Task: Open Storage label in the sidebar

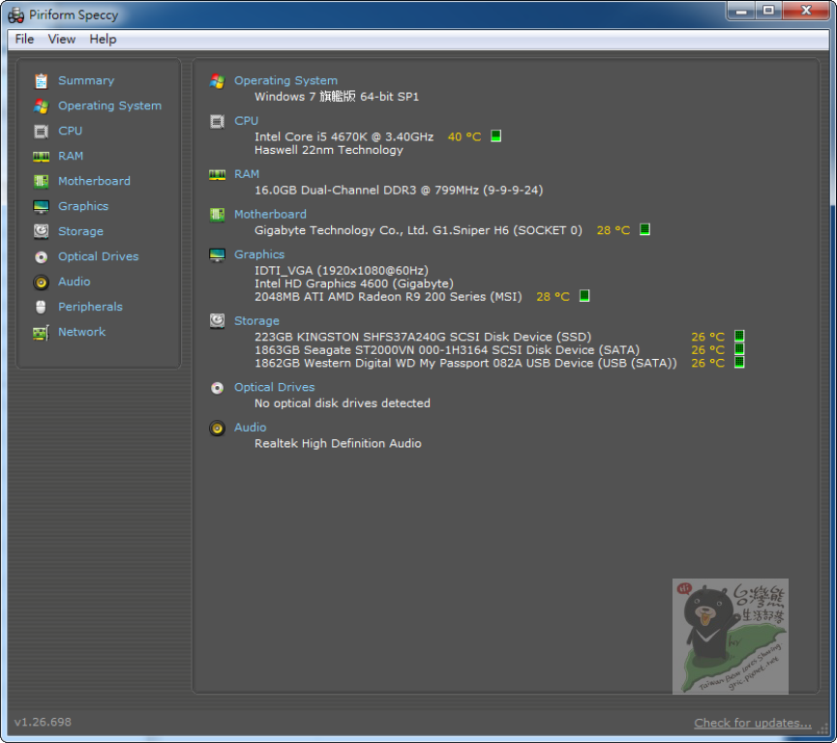Action: coord(80,231)
